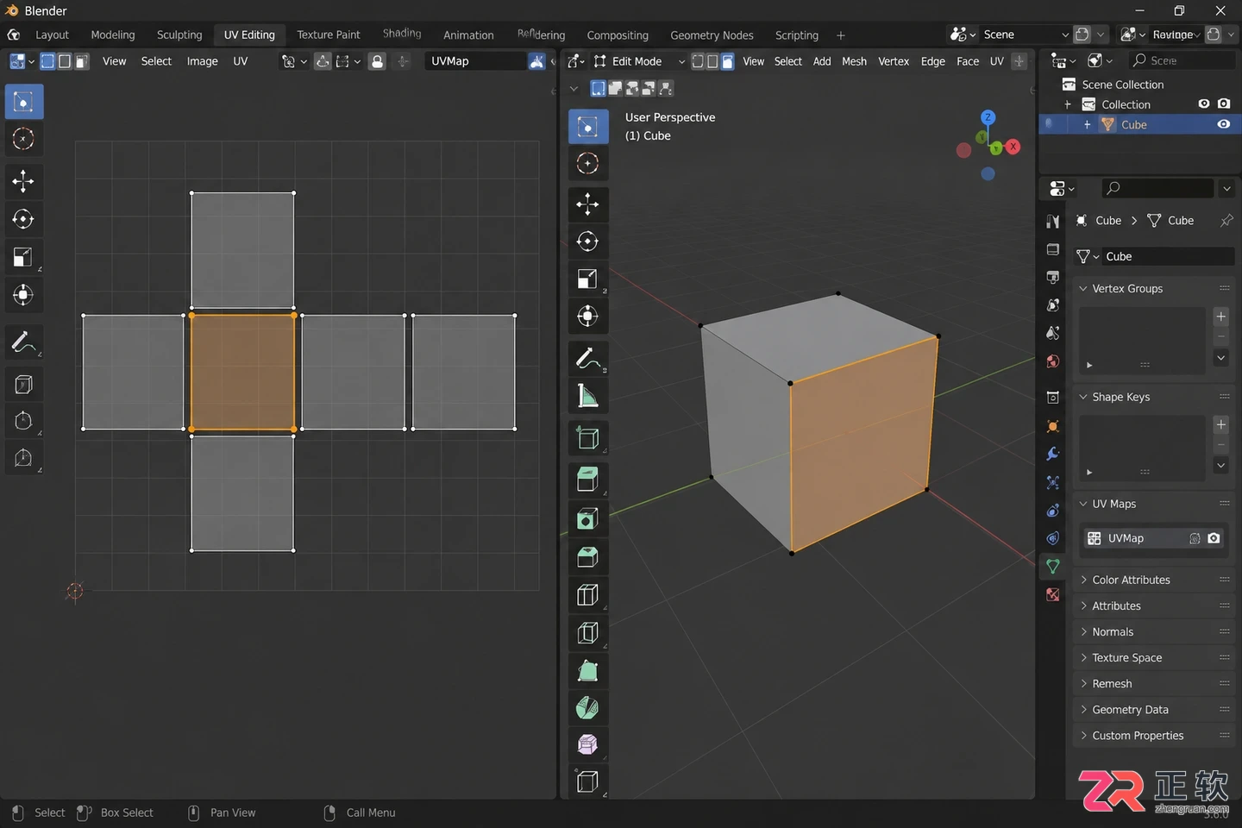Image resolution: width=1242 pixels, height=828 pixels.
Task: Toggle UV snapping magnet
Action: click(323, 61)
